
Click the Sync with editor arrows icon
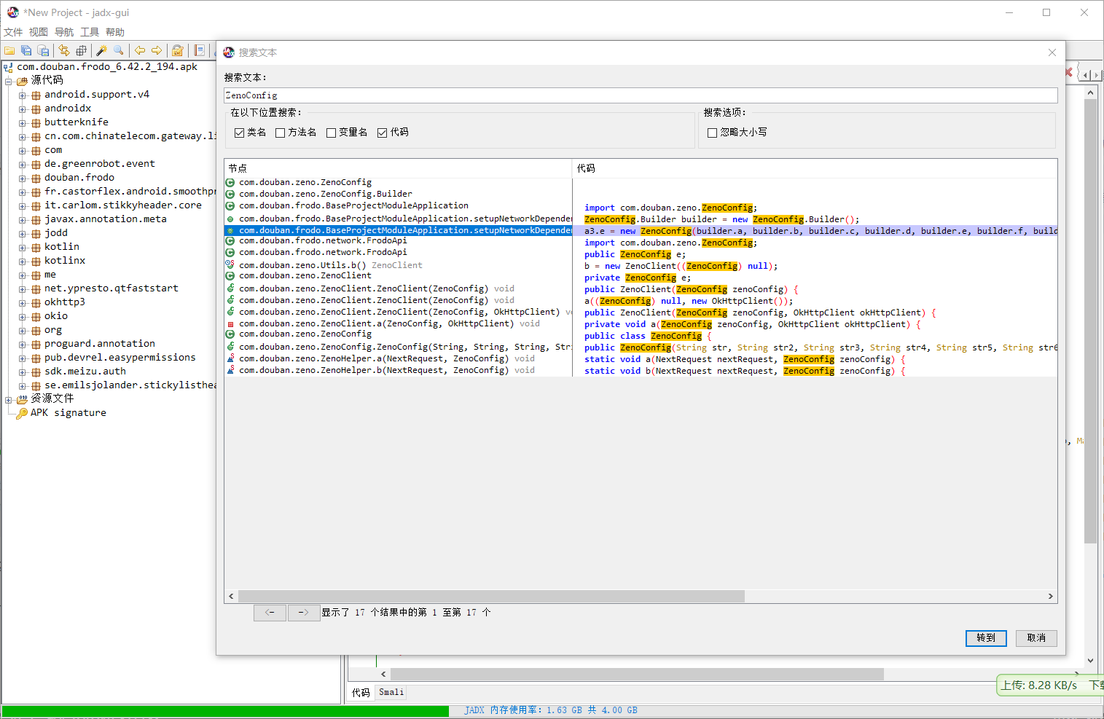(64, 50)
